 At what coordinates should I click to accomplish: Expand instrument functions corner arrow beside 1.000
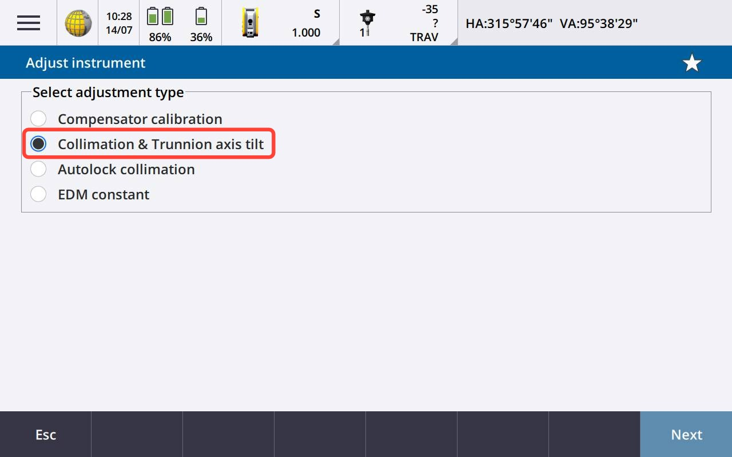point(335,41)
